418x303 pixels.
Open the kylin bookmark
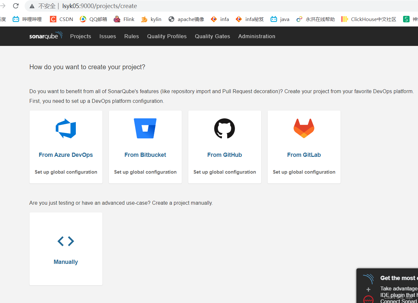[x=151, y=19]
